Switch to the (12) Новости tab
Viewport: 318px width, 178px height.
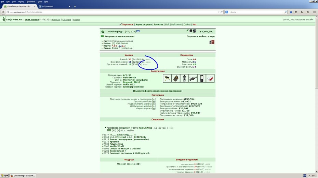(x=55, y=6)
